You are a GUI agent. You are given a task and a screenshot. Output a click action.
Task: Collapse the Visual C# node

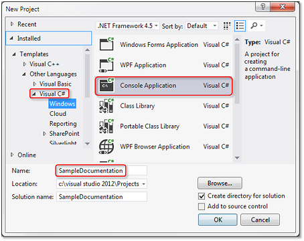click(x=33, y=94)
